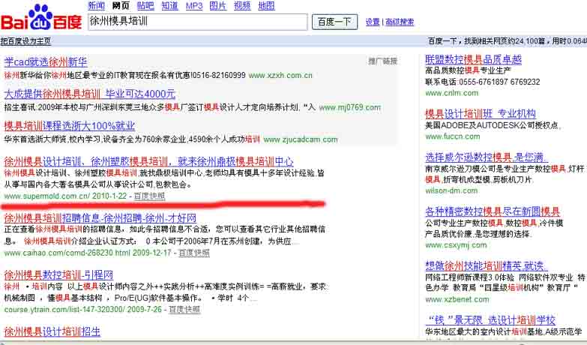This screenshot has height=345, width=587.
Task: Select the 网页 web tab
Action: coord(121,5)
